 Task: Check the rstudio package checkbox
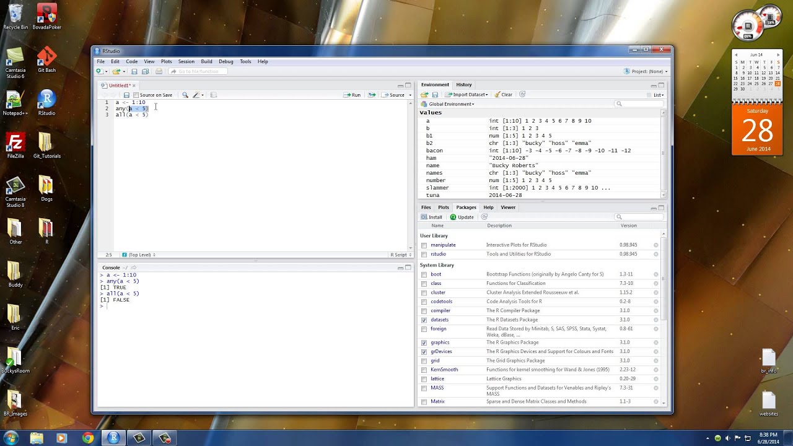point(424,255)
